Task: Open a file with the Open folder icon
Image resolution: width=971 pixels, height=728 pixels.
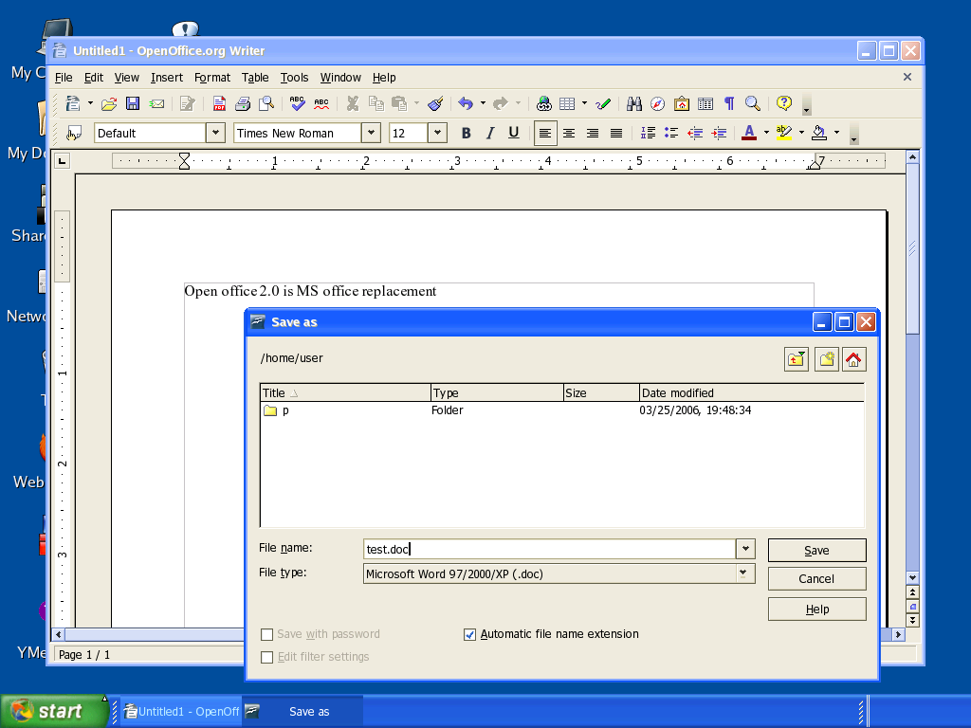Action: tap(109, 103)
